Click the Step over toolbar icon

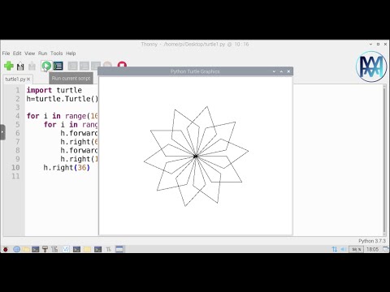72,66
